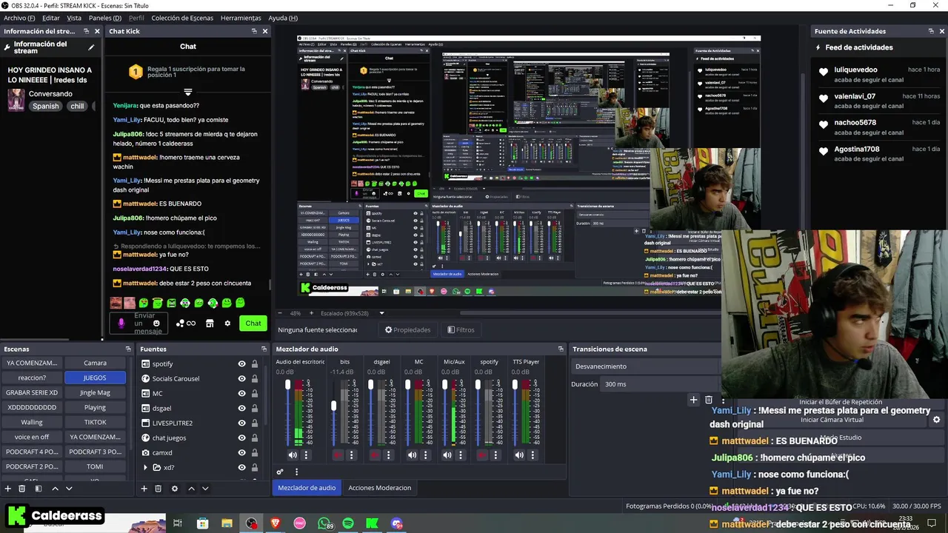Viewport: 948px width, 533px height.
Task: Undock the Fuentes panel
Action: (264, 349)
